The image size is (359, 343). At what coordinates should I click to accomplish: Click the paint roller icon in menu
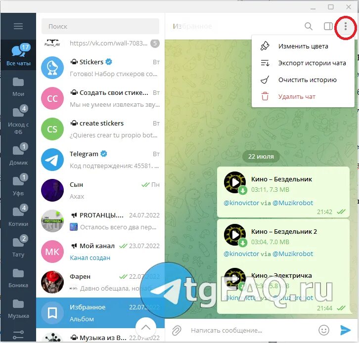coord(265,46)
